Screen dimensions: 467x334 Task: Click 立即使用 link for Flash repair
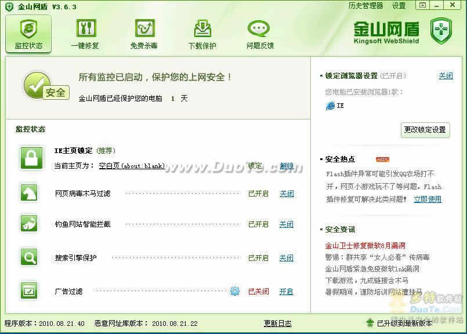tap(428, 199)
